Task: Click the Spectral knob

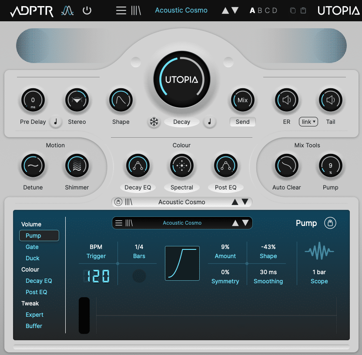Action: (x=182, y=166)
